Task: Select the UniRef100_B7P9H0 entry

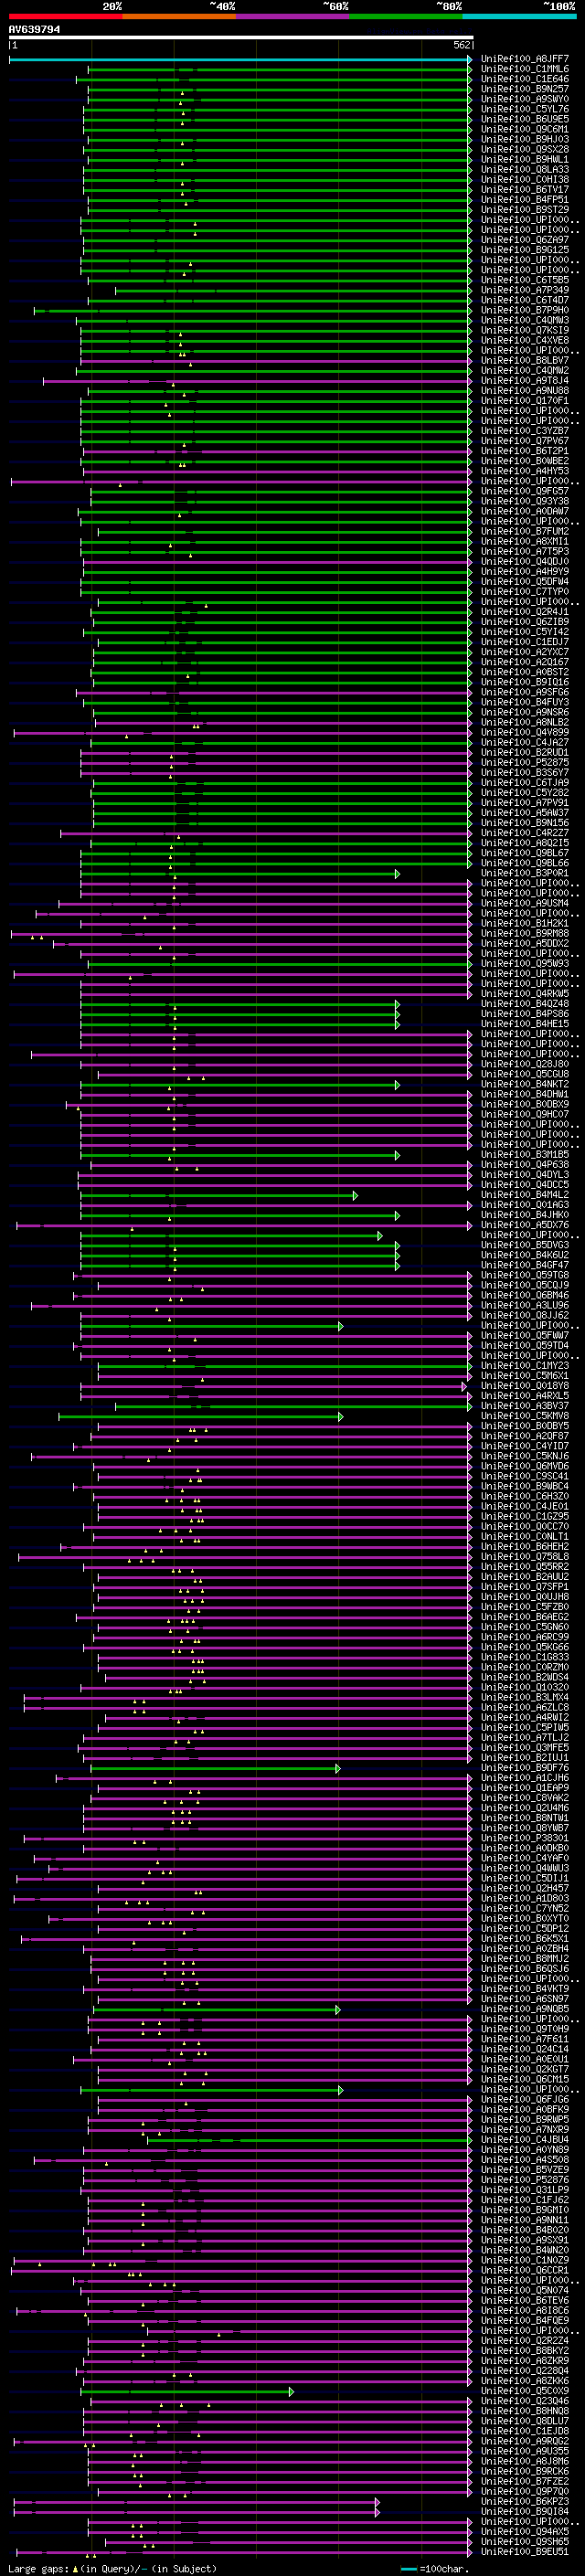Action: pos(525,311)
